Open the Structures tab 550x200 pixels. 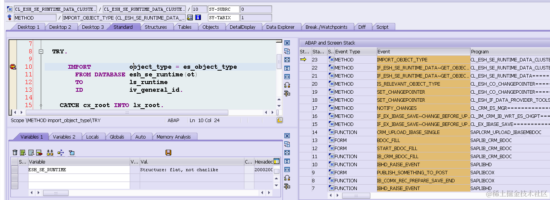click(156, 27)
